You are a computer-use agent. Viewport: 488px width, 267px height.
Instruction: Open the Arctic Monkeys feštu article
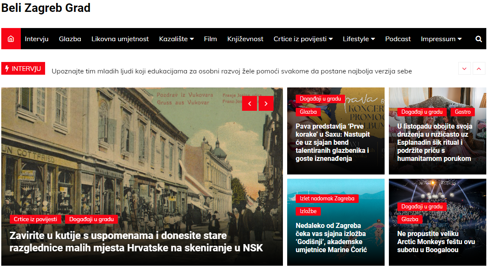click(x=436, y=242)
